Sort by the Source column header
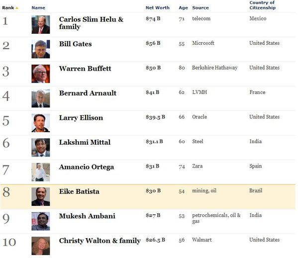 click(200, 8)
